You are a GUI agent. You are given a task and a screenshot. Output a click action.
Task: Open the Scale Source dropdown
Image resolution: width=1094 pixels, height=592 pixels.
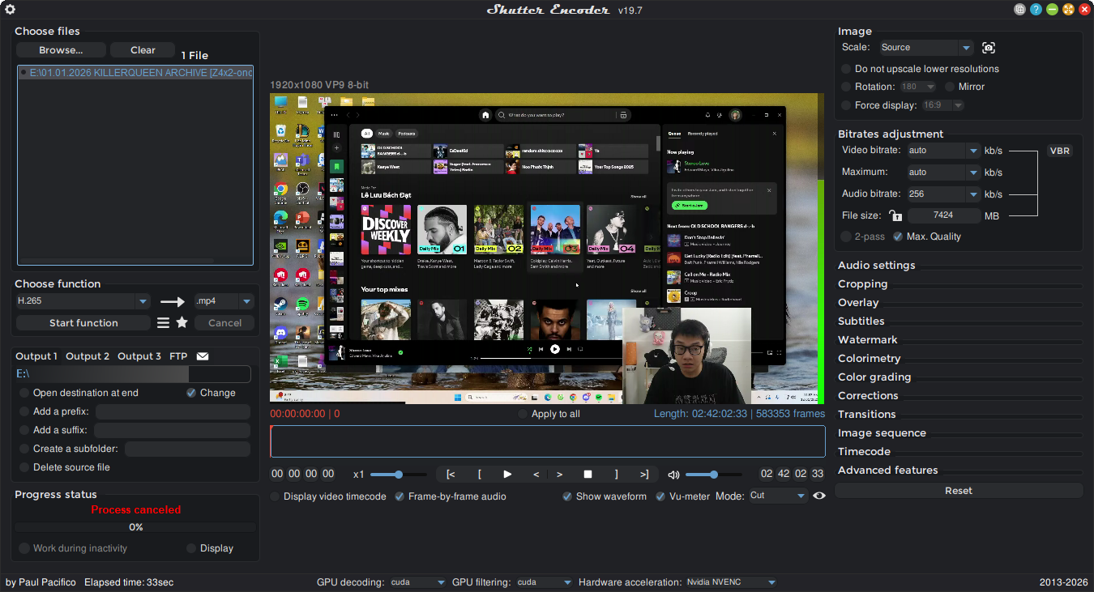[926, 48]
